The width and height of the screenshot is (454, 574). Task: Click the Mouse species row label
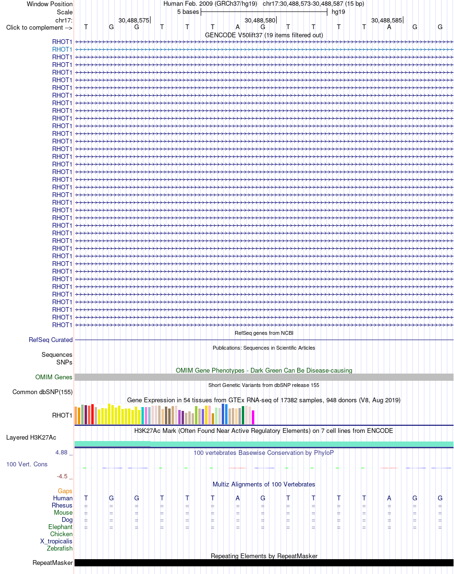click(63, 512)
